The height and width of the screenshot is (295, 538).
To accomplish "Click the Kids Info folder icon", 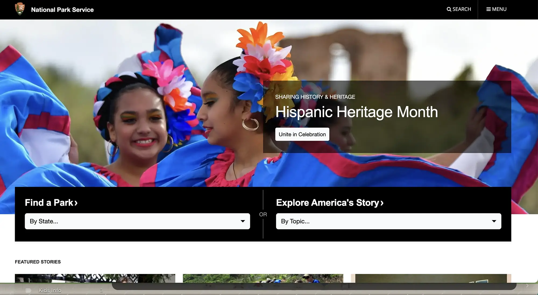I will [x=28, y=290].
